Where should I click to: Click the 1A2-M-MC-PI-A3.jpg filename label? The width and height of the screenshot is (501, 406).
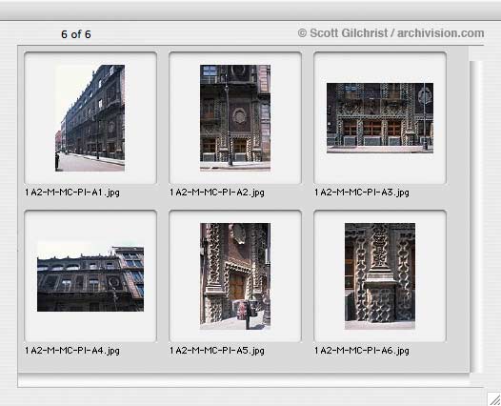tap(362, 193)
